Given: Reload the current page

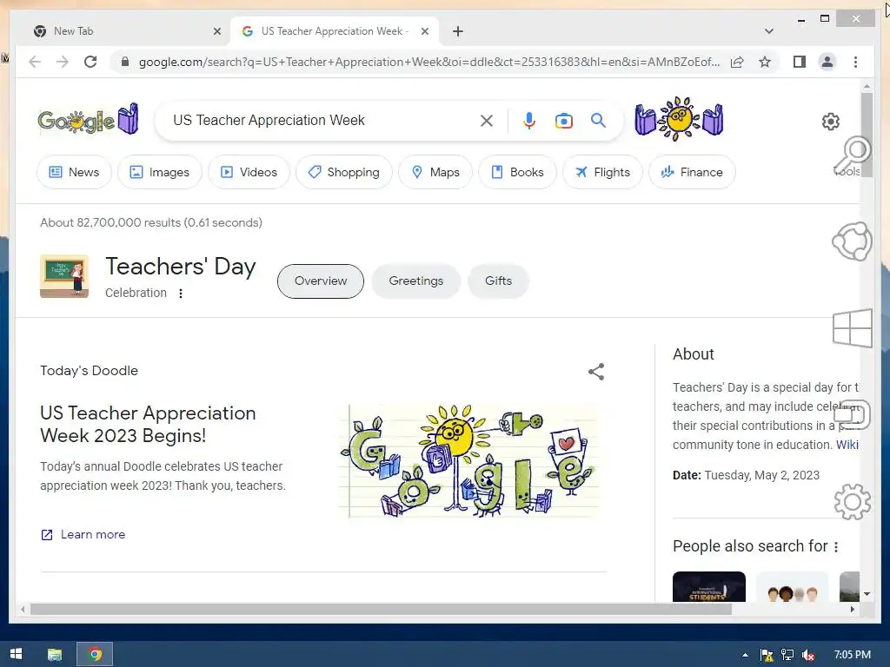Looking at the screenshot, I should point(90,62).
